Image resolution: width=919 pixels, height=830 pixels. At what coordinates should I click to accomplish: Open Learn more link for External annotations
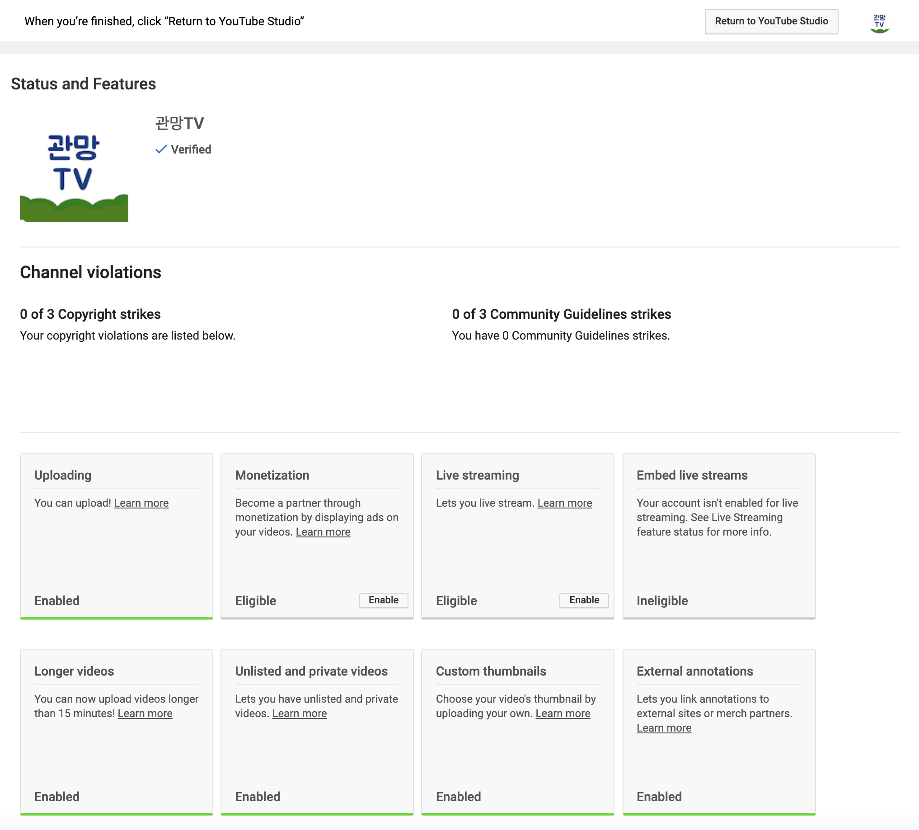pos(664,728)
